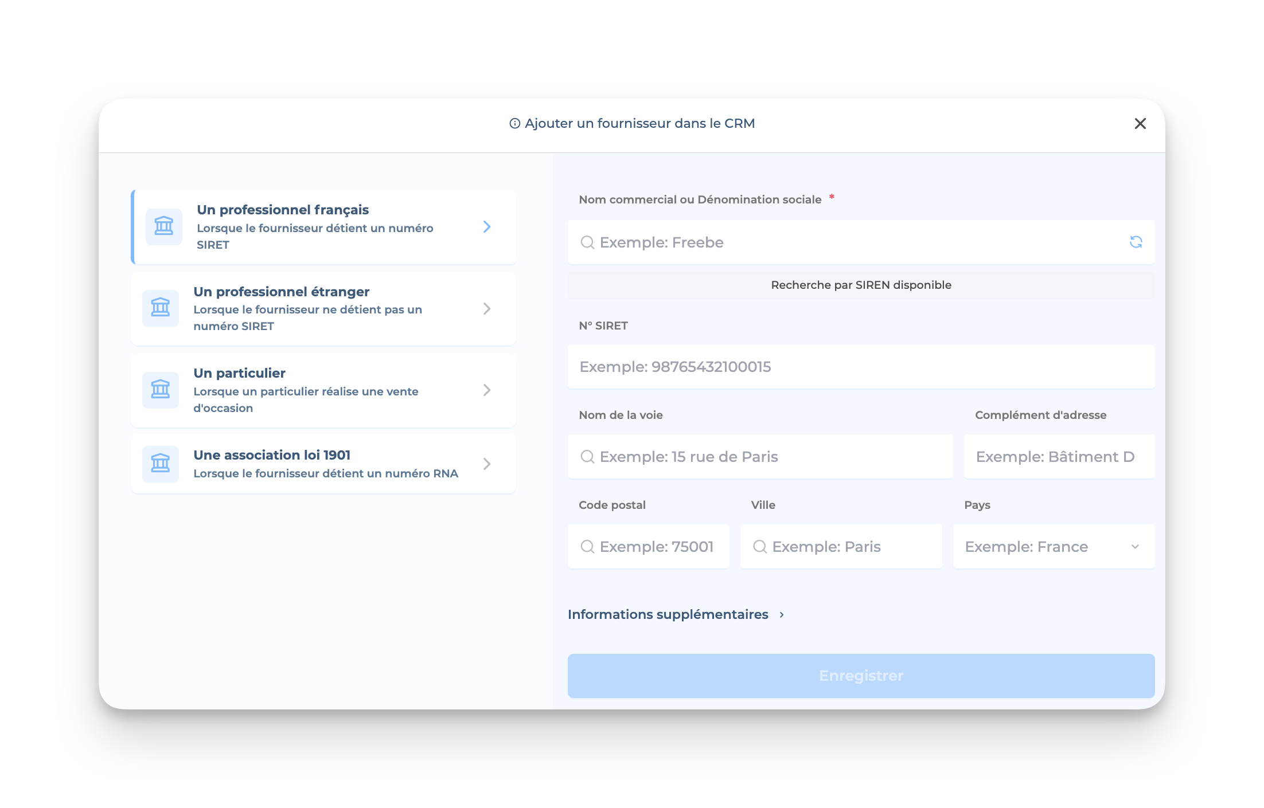Click the chevron on the Un particulier row
The image size is (1264, 808).
(486, 390)
